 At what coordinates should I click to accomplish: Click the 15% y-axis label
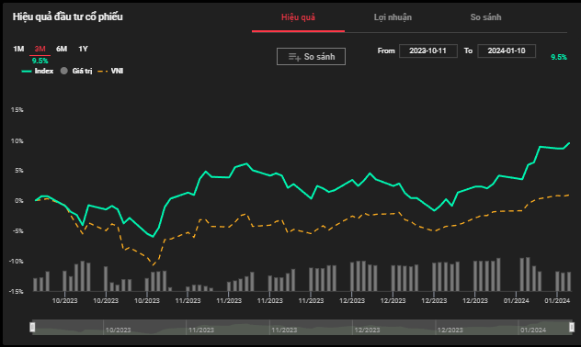17,110
